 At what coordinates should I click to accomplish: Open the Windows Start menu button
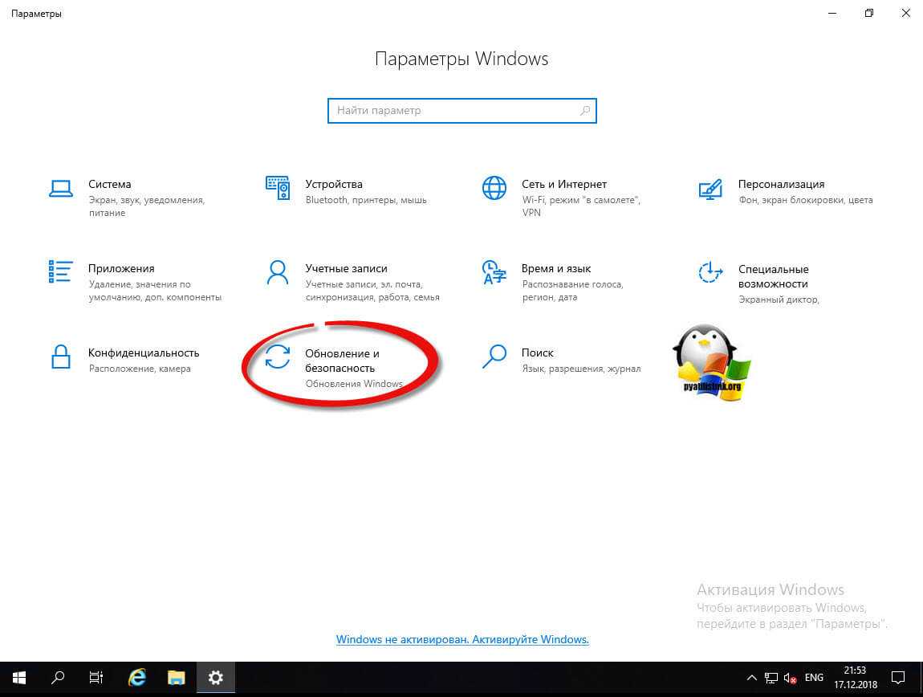tap(19, 679)
